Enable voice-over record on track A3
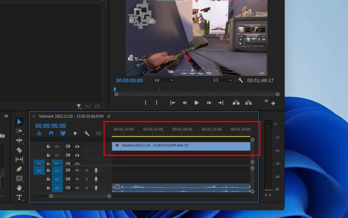Image resolution: width=348 pixels, height=218 pixels. [x=96, y=188]
